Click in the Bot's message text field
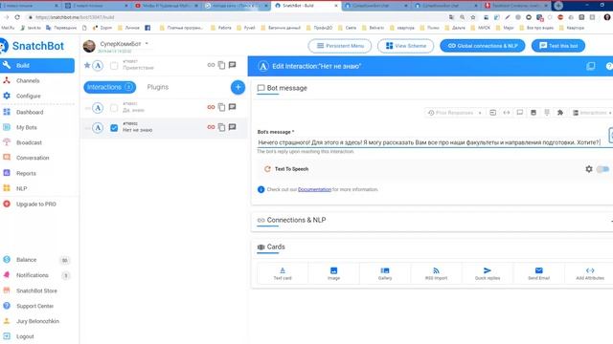 [x=430, y=142]
